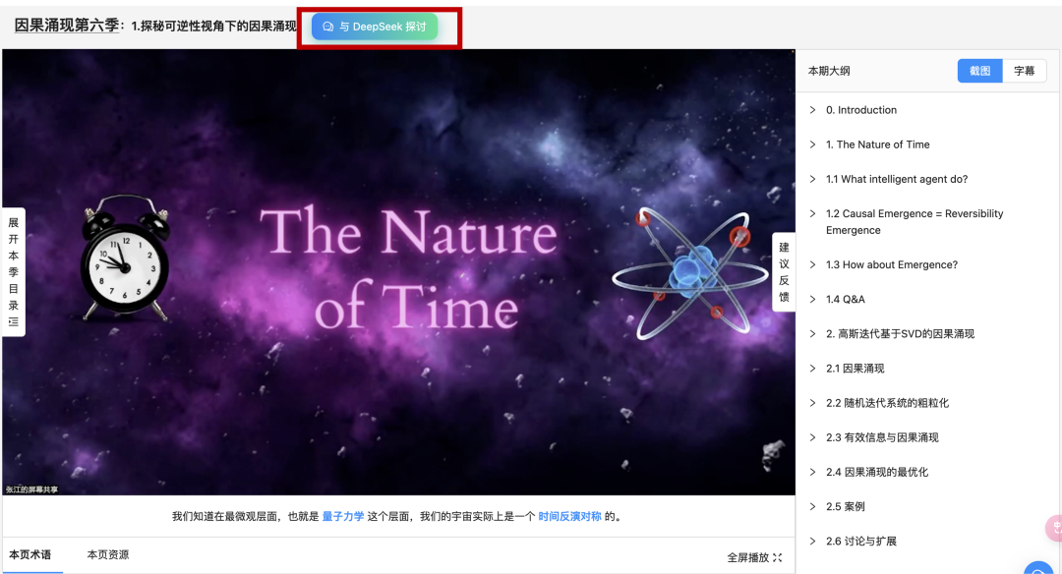Open the 本页资源 tab

[108, 555]
